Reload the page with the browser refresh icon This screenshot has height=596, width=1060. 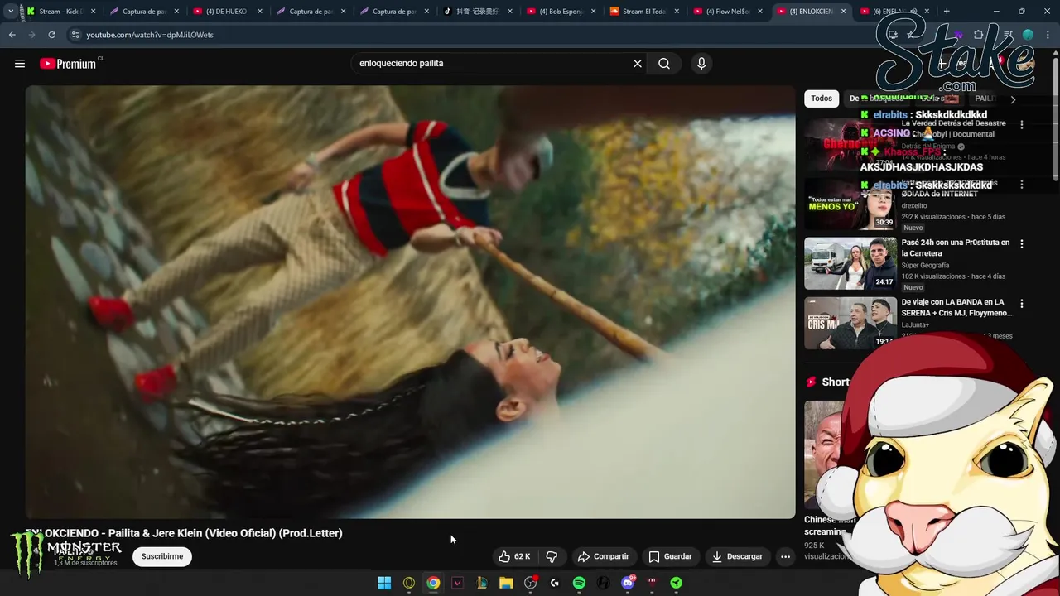(51, 35)
